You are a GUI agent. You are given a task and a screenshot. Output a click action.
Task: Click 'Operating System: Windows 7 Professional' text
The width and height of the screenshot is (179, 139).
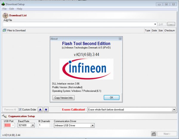point(77,91)
